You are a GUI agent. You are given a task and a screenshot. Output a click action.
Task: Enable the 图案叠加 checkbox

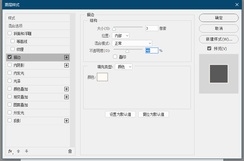pos(10,105)
